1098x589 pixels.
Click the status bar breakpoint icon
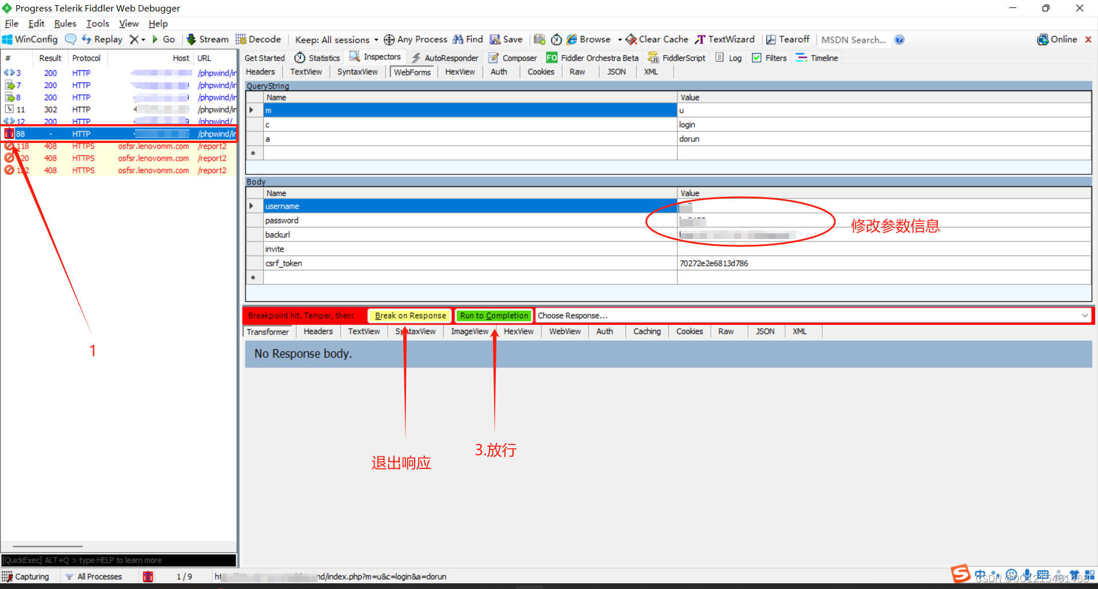148,576
